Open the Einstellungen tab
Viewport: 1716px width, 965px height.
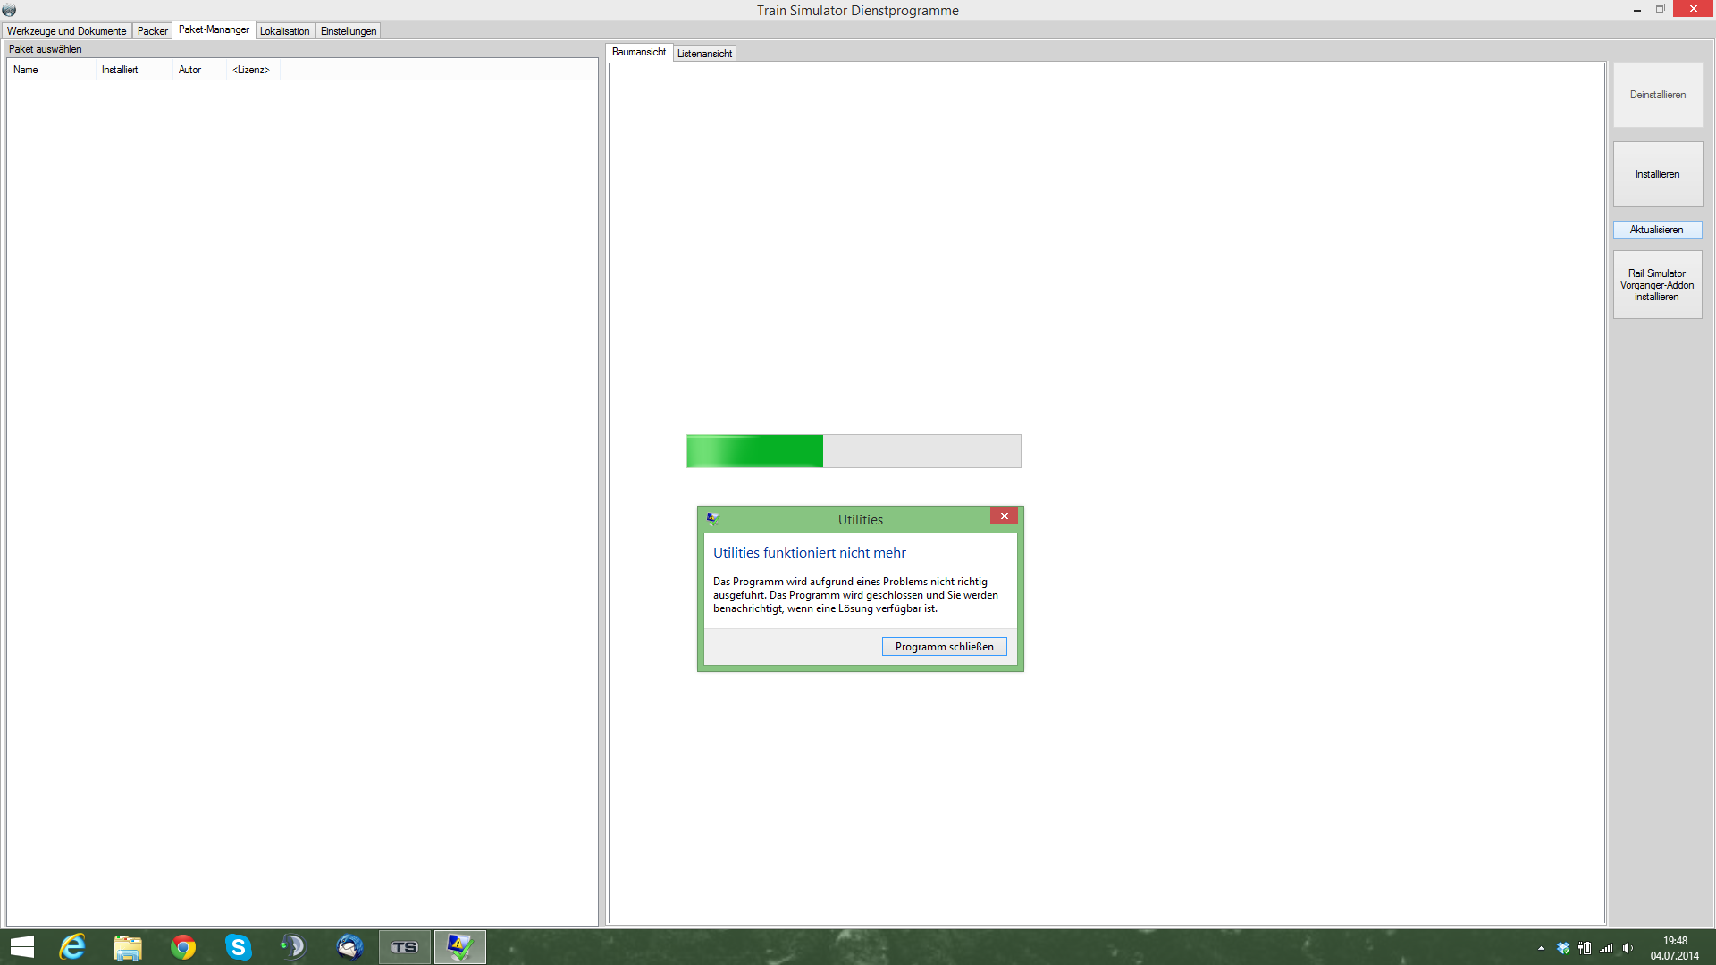(x=349, y=31)
